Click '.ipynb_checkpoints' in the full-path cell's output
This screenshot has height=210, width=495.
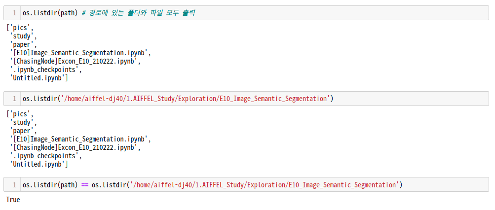point(44,156)
